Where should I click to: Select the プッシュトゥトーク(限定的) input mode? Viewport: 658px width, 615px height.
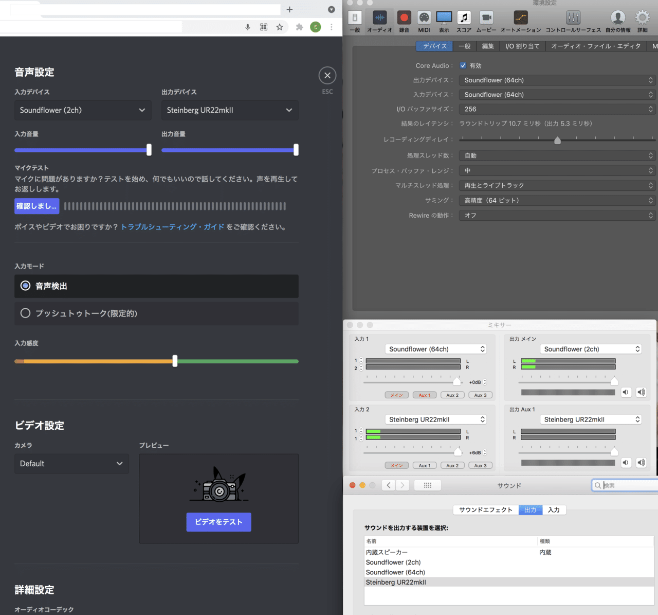coord(156,313)
